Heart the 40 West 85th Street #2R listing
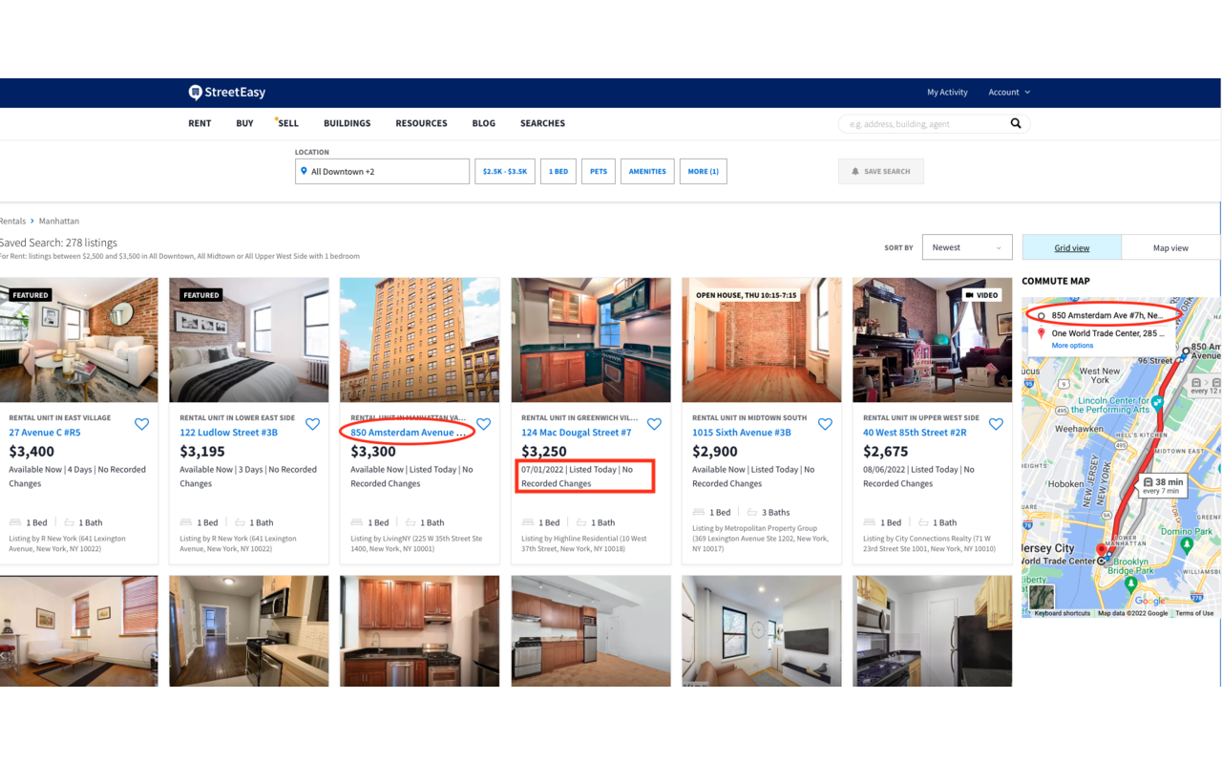 click(996, 424)
